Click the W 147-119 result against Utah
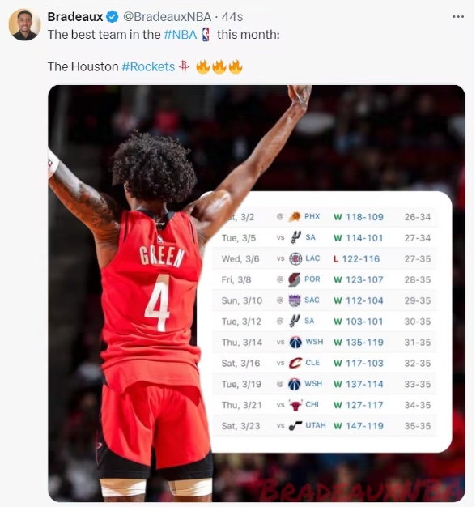Viewport: 476px width, 507px height. [x=359, y=426]
